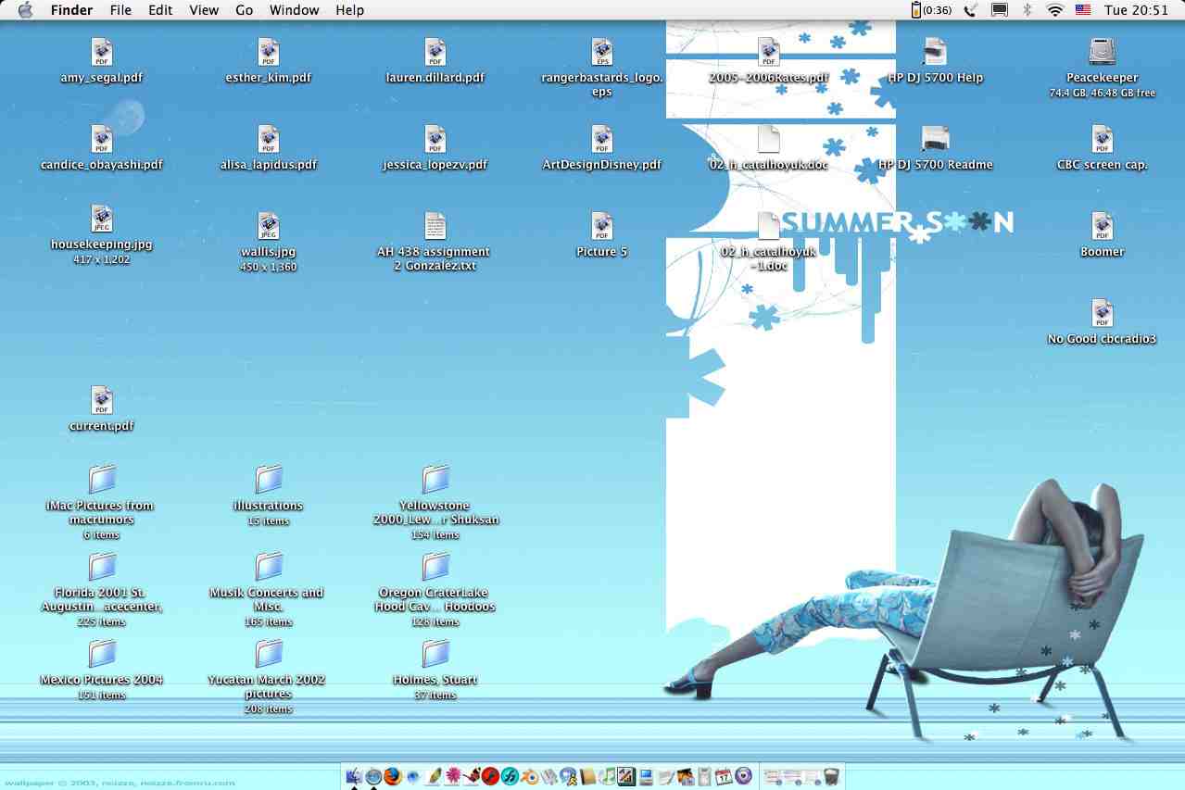Screen dimensions: 1185x790
Task: Select the 02_h_catalhoyuk.doc document
Action: coord(769,140)
